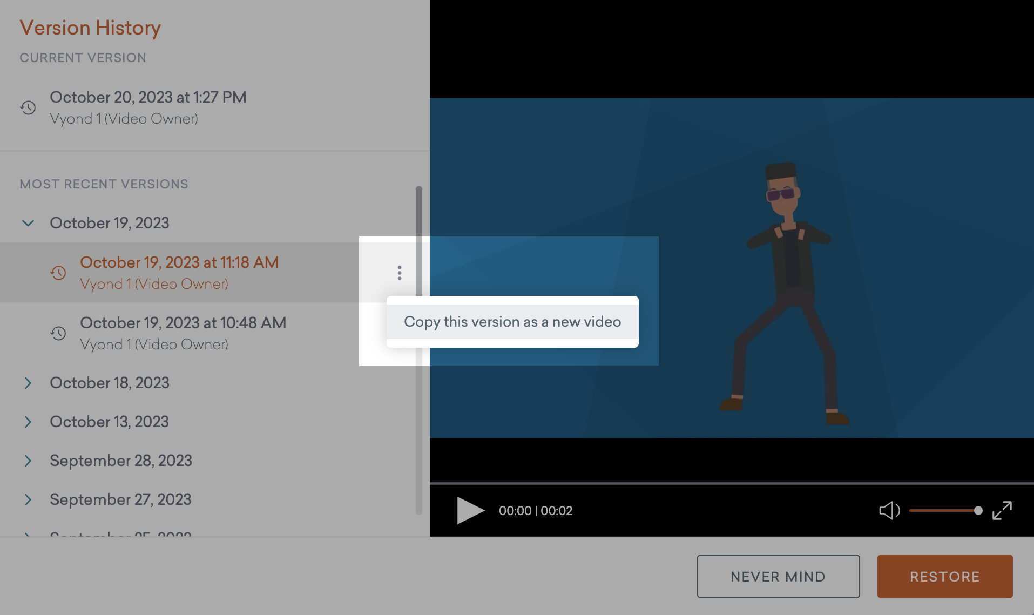Click the history icon beside October 20 current version

pyautogui.click(x=29, y=108)
